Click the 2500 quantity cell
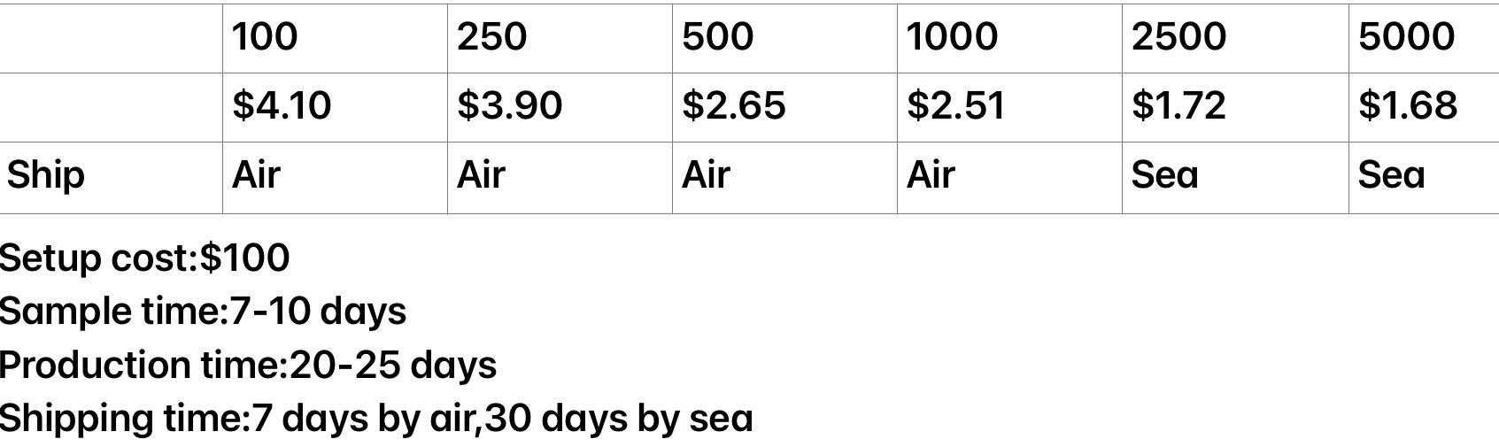The height and width of the screenshot is (447, 1499). pos(1235,38)
